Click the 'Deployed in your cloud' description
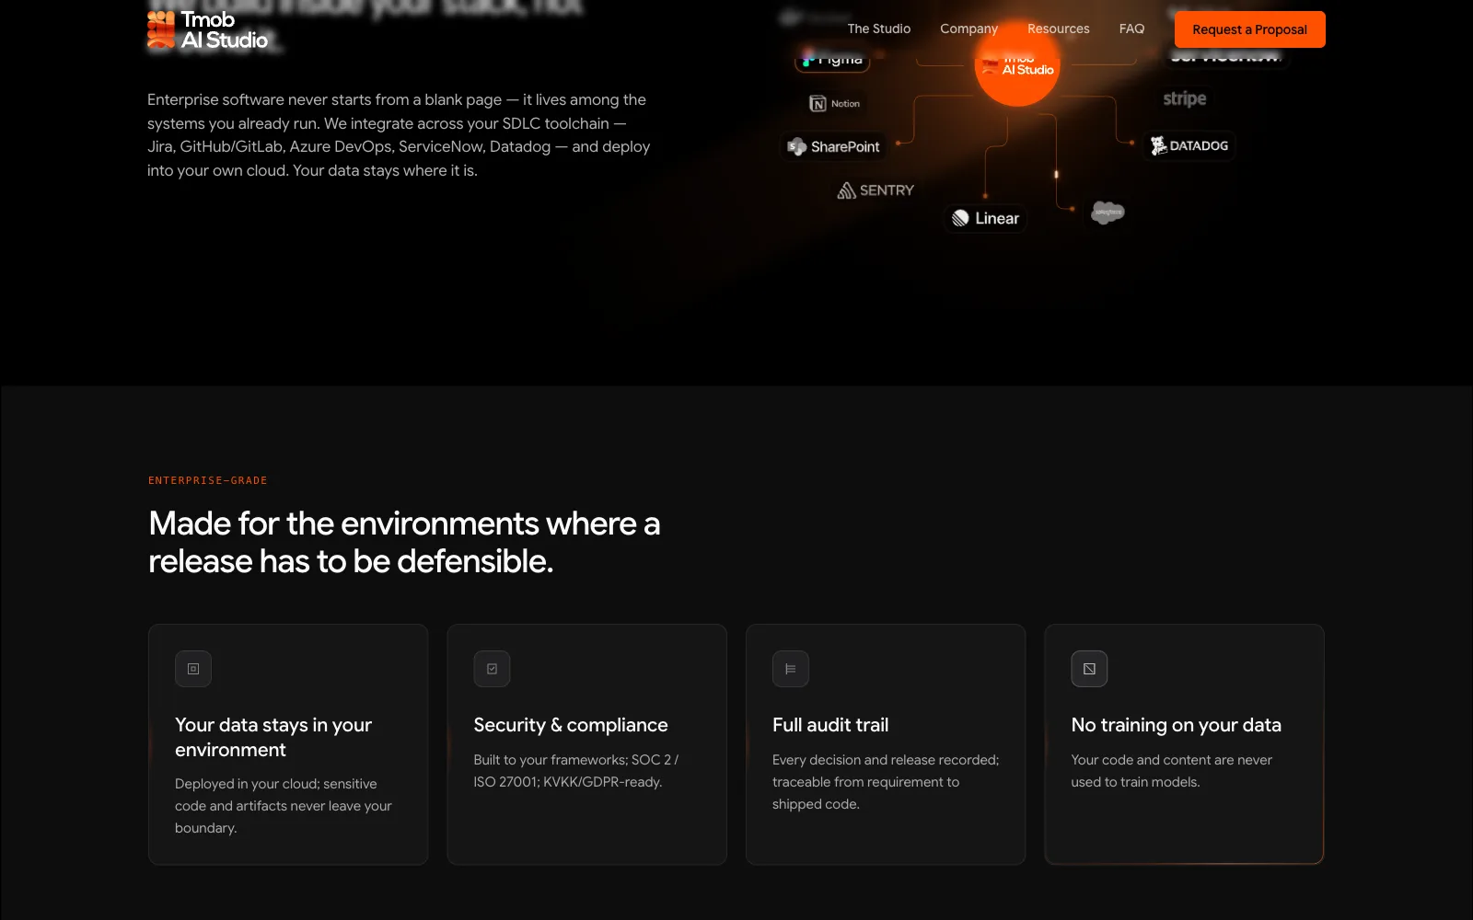 click(284, 806)
